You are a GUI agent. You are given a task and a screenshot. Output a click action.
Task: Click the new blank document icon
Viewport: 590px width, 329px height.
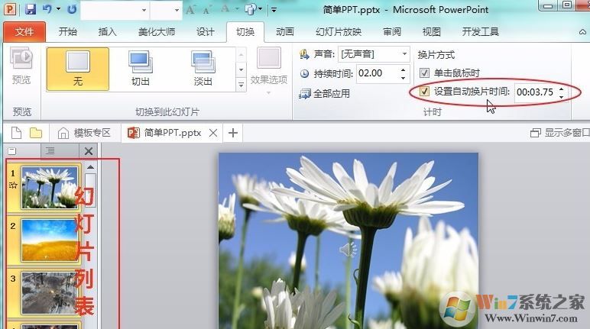(16, 133)
